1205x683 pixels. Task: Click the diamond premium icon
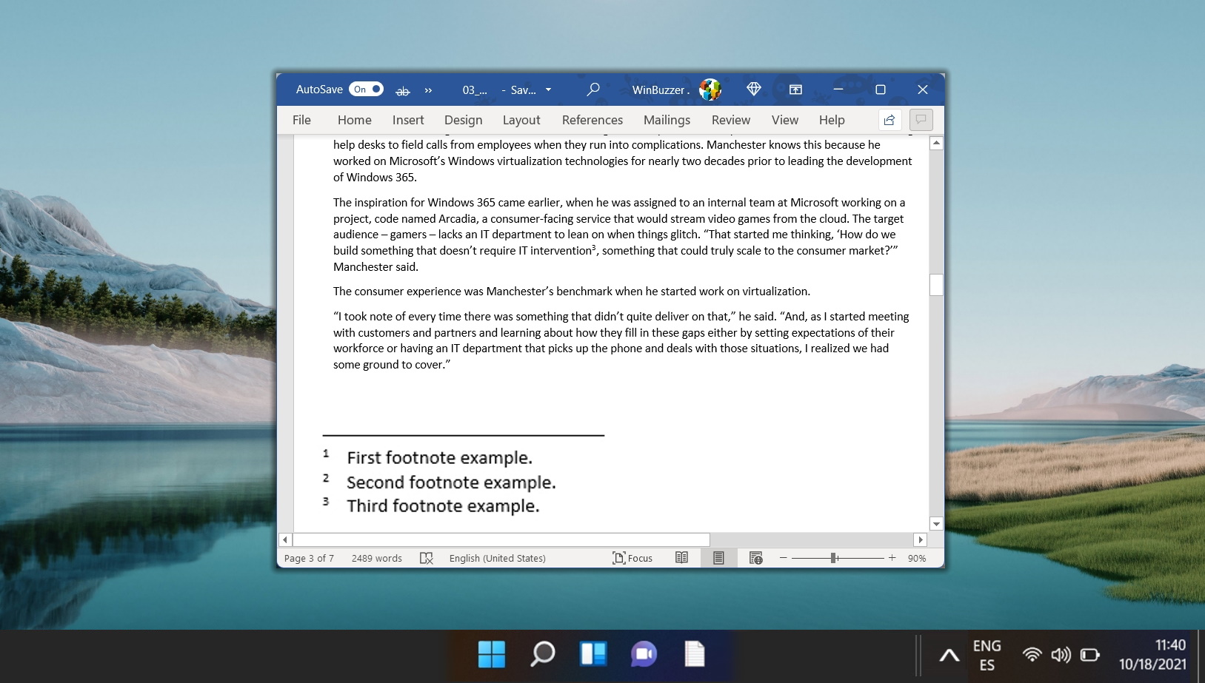pos(754,90)
